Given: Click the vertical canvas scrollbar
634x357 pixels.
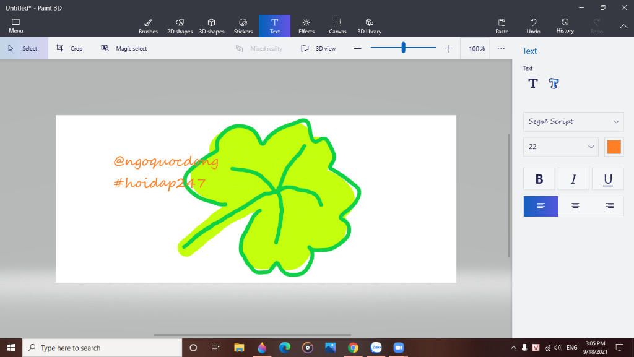Looking at the screenshot, I should coord(509,195).
